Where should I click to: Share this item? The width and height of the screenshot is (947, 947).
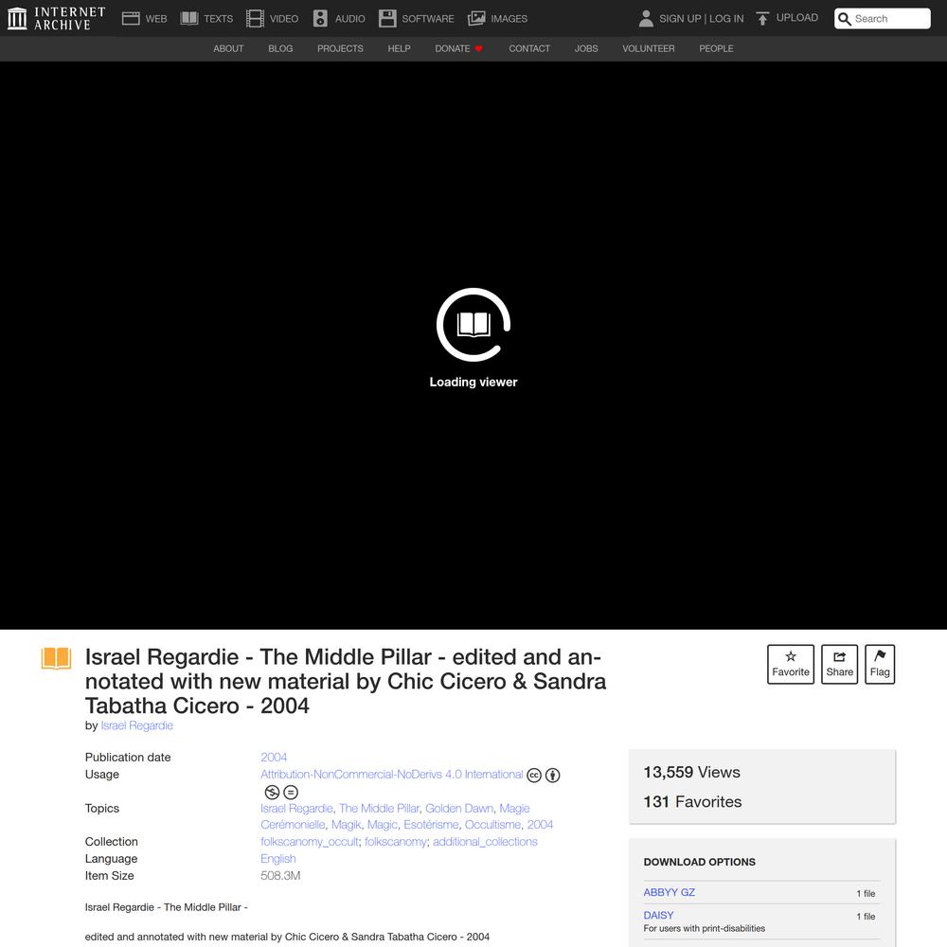839,665
